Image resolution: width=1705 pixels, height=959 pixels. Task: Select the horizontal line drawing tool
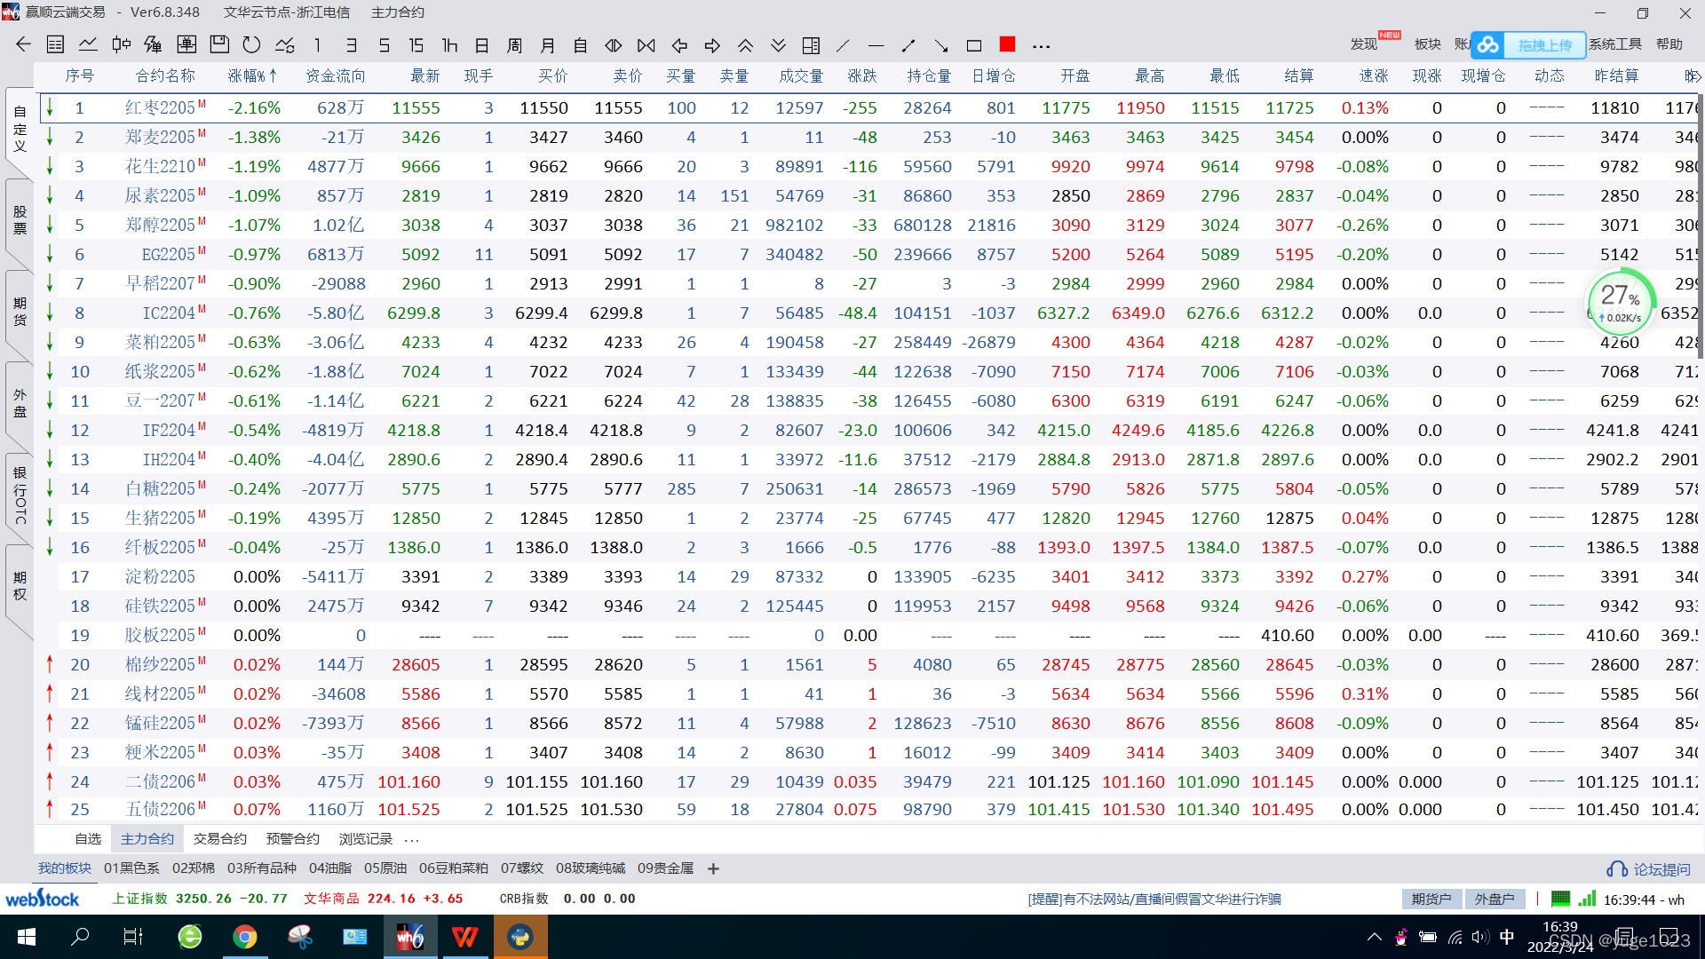click(876, 45)
